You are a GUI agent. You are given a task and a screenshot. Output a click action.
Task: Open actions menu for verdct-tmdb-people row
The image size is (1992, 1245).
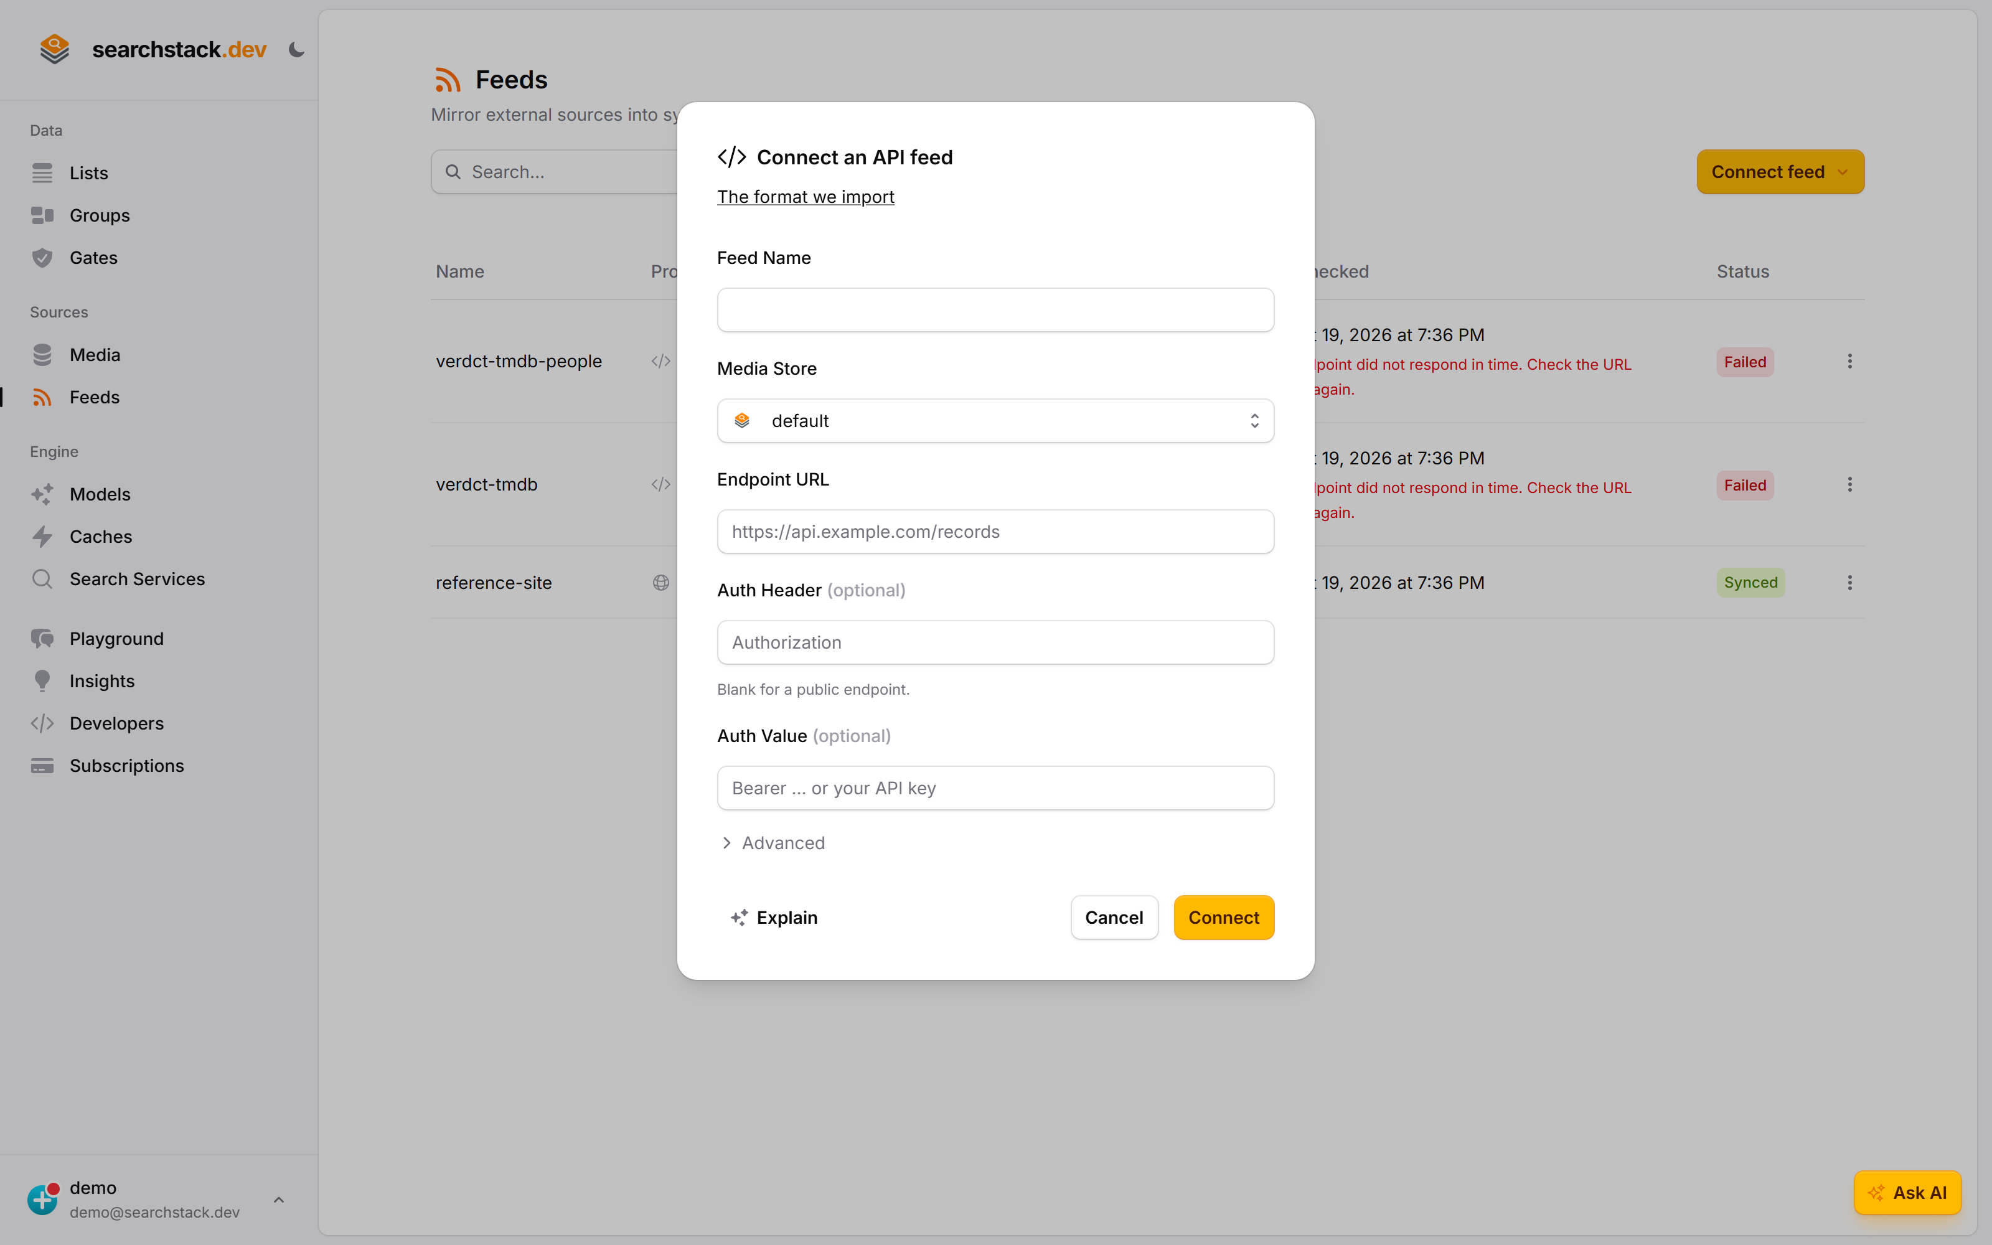(1849, 360)
